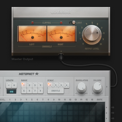
Task: Select Range button 1
Action: (24, 85)
